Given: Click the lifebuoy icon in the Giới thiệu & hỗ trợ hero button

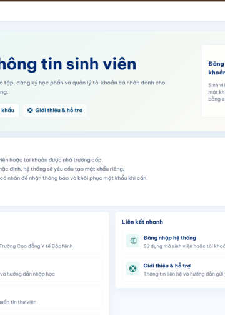Looking at the screenshot, I should pos(30,110).
